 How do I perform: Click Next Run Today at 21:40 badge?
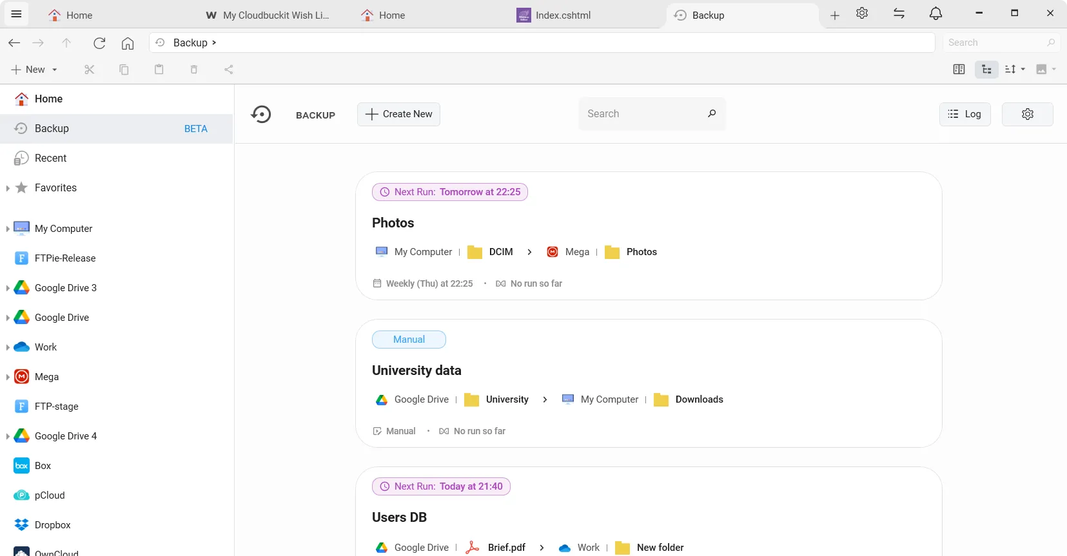[x=441, y=486]
